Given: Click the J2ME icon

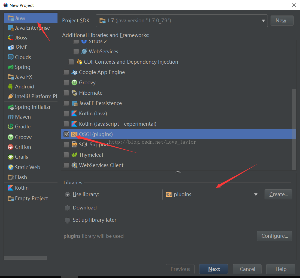Looking at the screenshot, I should pos(11,47).
